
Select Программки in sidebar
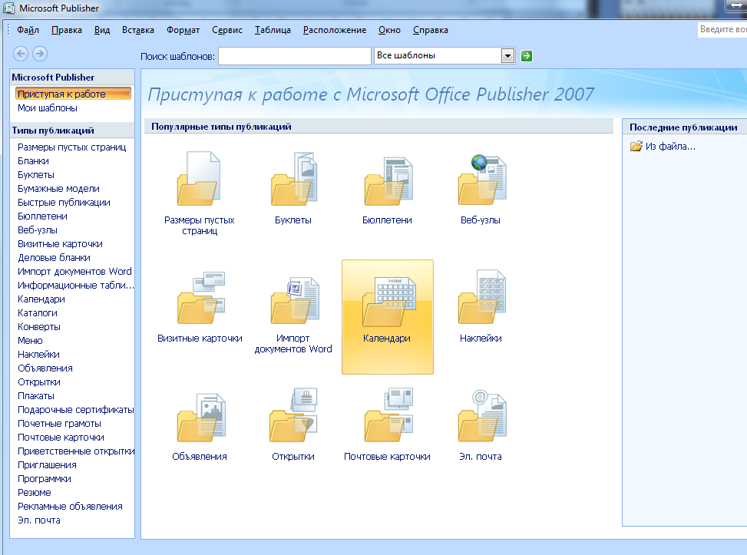tap(45, 479)
